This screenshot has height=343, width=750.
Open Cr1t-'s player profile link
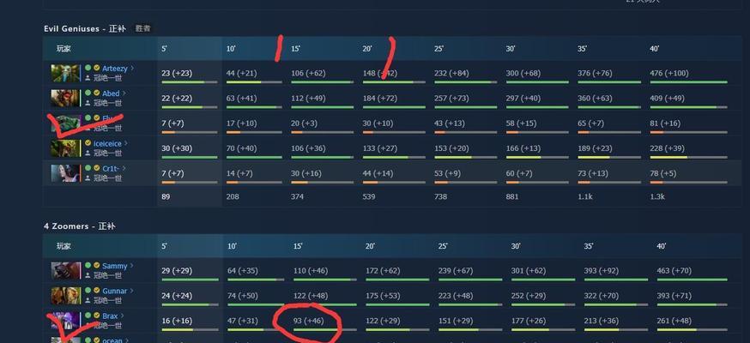[111, 169]
